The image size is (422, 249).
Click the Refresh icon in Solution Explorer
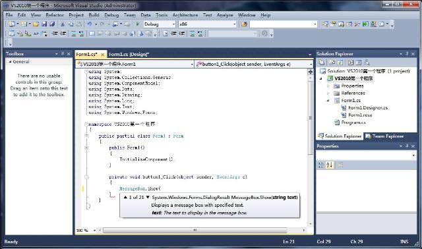click(x=340, y=63)
